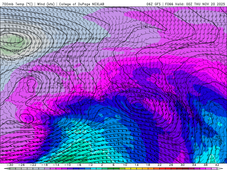Click the −26 colorbar tick label
This screenshot has height=170, width=227.
(x=22, y=165)
